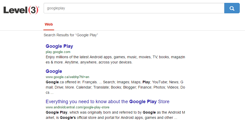Click the snippet about Google's official store and portal
The image size is (245, 123).
pos(115,115)
